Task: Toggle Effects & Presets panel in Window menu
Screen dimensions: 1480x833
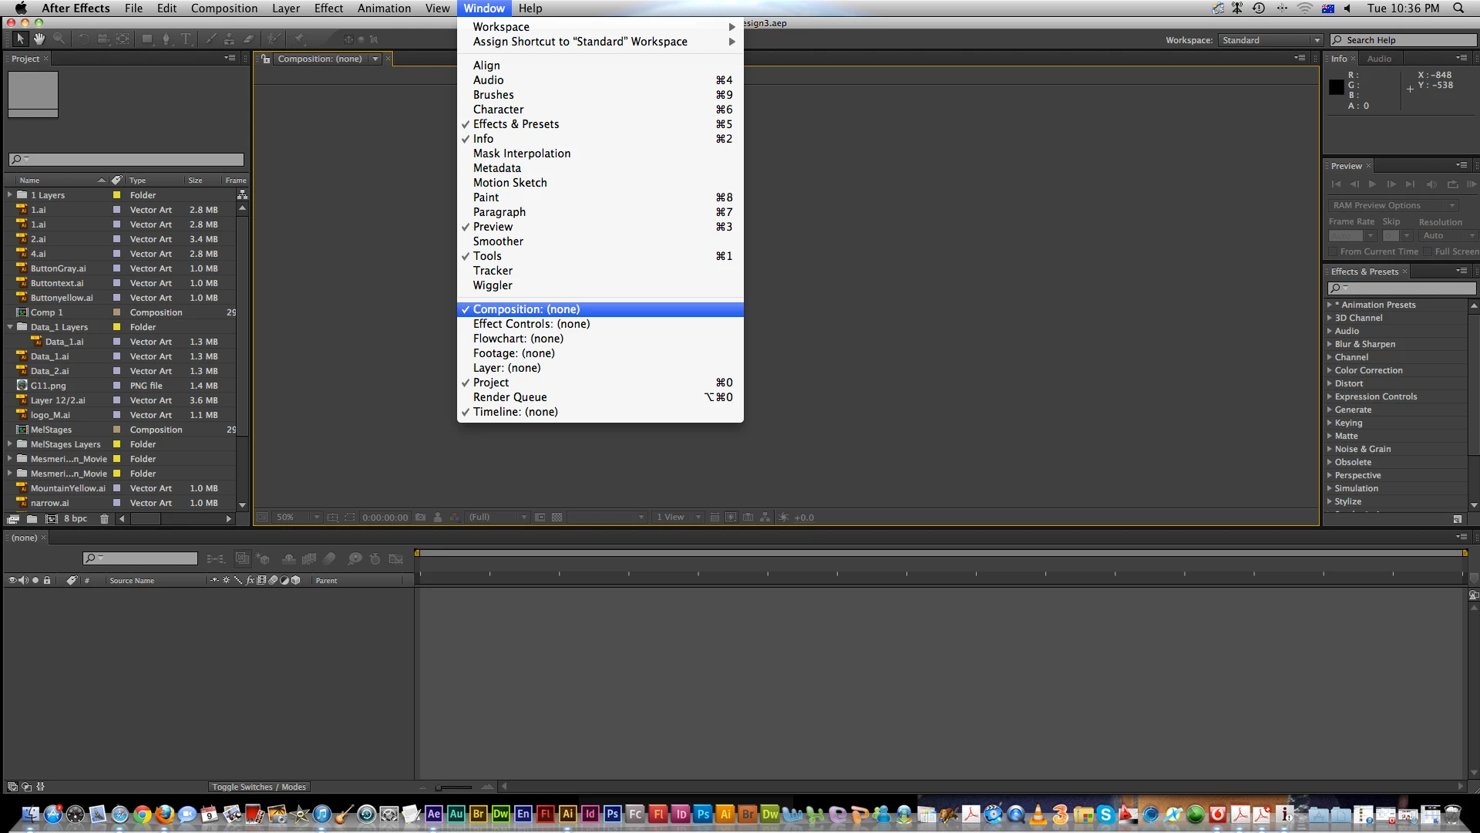Action: tap(516, 124)
